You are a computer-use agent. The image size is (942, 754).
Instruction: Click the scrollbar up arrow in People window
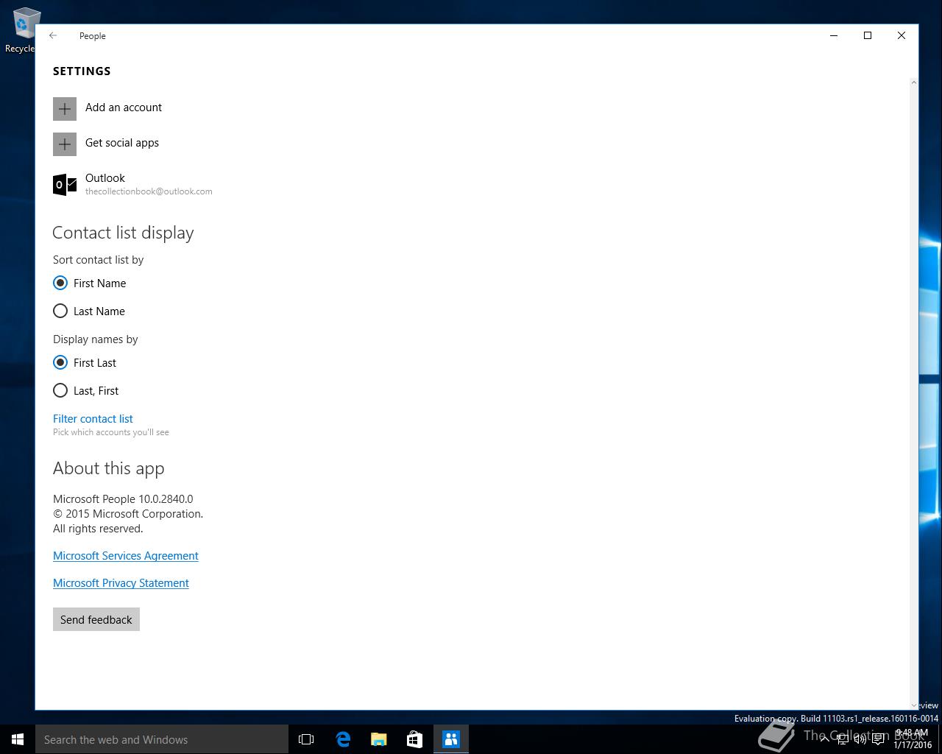pos(914,82)
